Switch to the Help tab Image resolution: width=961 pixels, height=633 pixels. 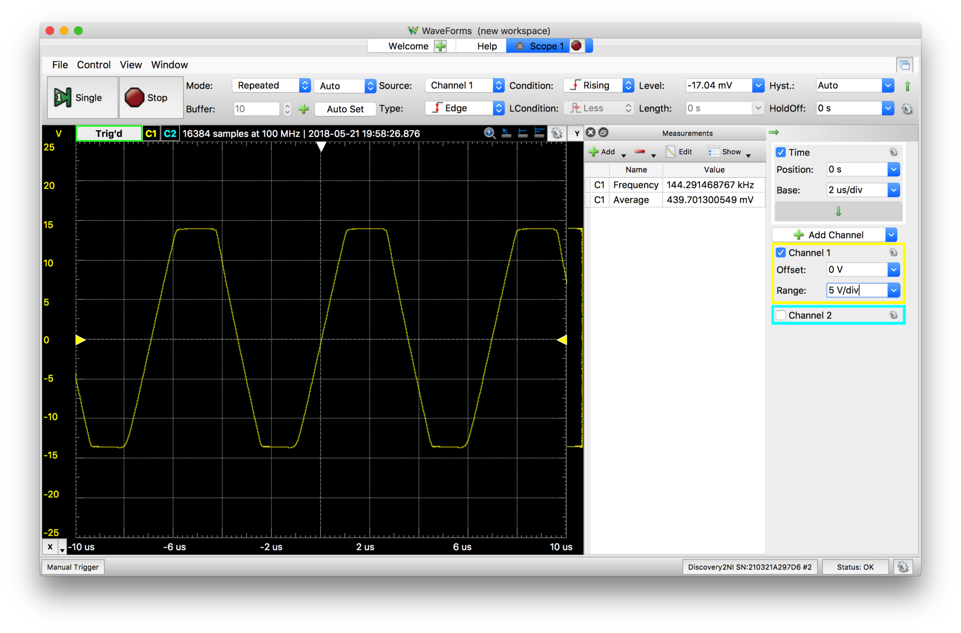487,46
